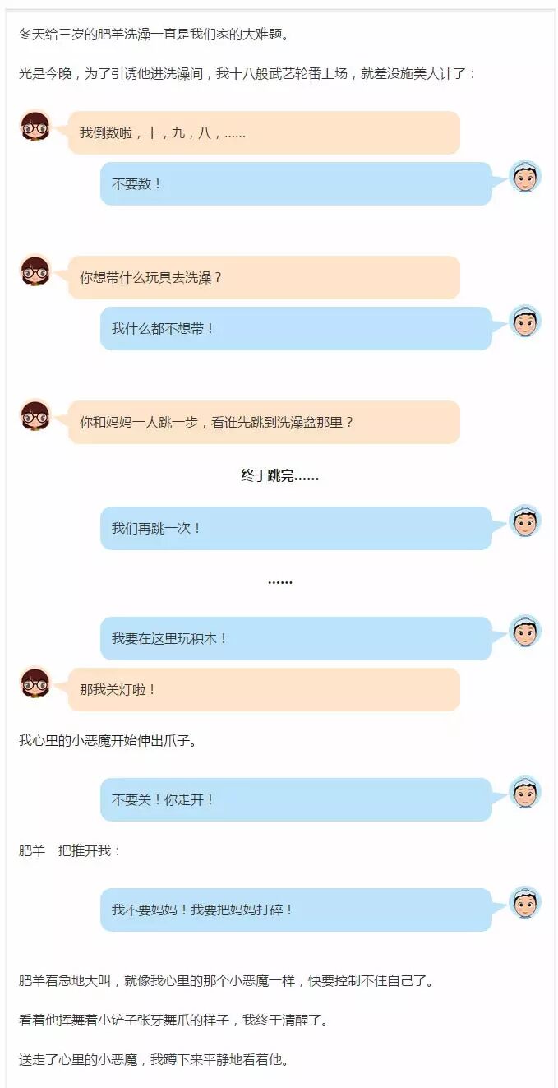The height and width of the screenshot is (1088, 558).
Task: Click the orange bubble "那我关灯啦！"
Action: point(264,689)
